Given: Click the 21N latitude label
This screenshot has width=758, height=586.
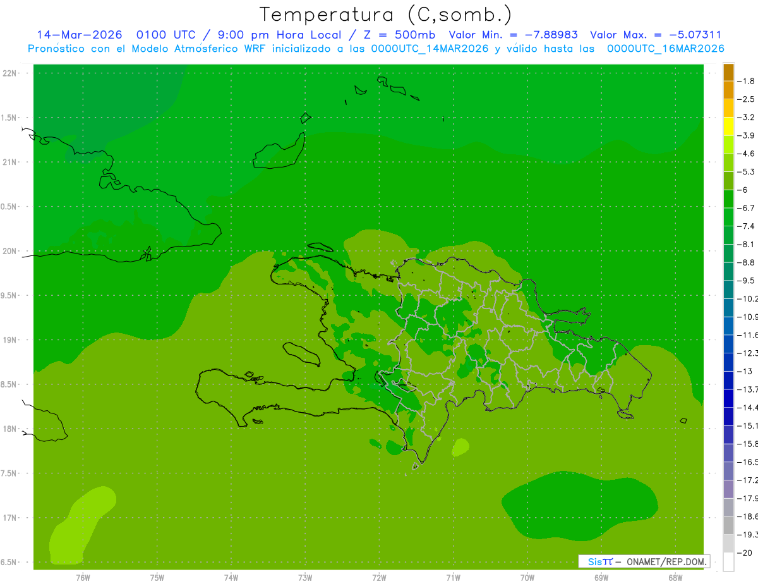Looking at the screenshot, I should pos(10,162).
